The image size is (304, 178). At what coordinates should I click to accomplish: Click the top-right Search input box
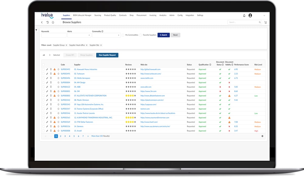click(x=244, y=22)
